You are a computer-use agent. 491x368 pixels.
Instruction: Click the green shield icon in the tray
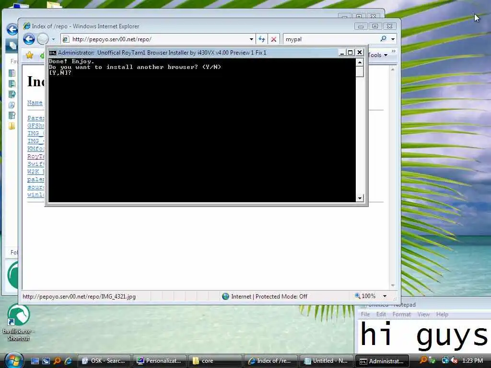[x=433, y=360]
